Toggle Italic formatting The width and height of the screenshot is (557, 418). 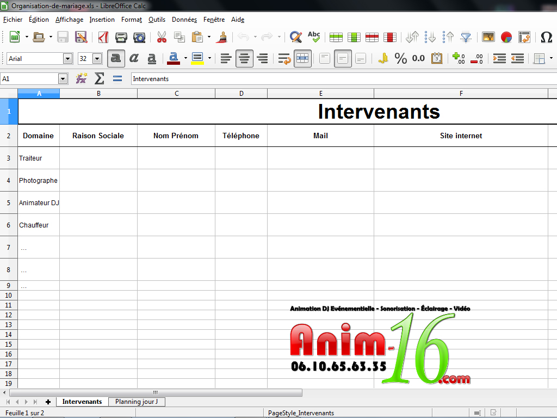click(134, 58)
